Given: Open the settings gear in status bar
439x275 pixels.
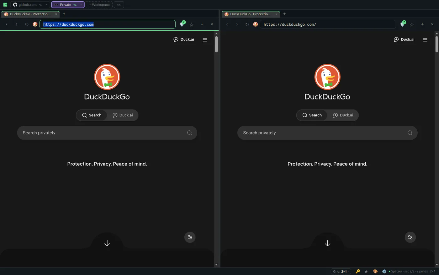Looking at the screenshot, I should [x=384, y=271].
